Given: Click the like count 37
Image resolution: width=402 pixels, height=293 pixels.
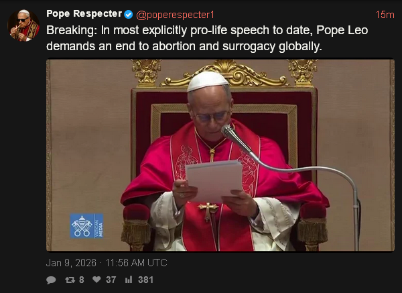Looking at the screenshot, I should [111, 280].
